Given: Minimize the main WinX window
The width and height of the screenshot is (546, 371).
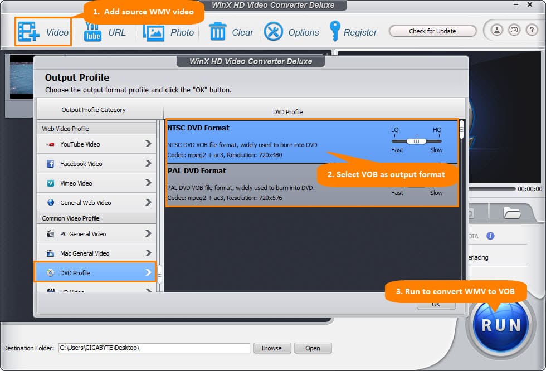Looking at the screenshot, I should [516, 4].
